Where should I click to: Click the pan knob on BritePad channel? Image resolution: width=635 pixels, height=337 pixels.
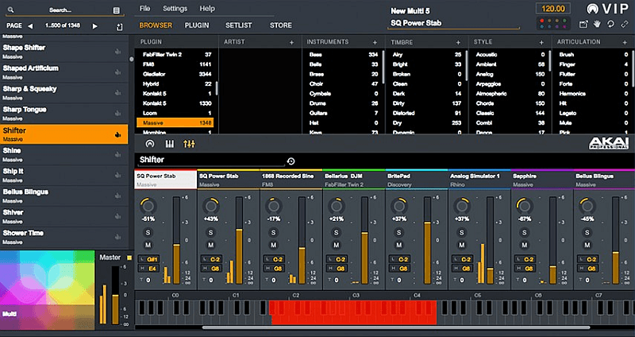coord(398,205)
